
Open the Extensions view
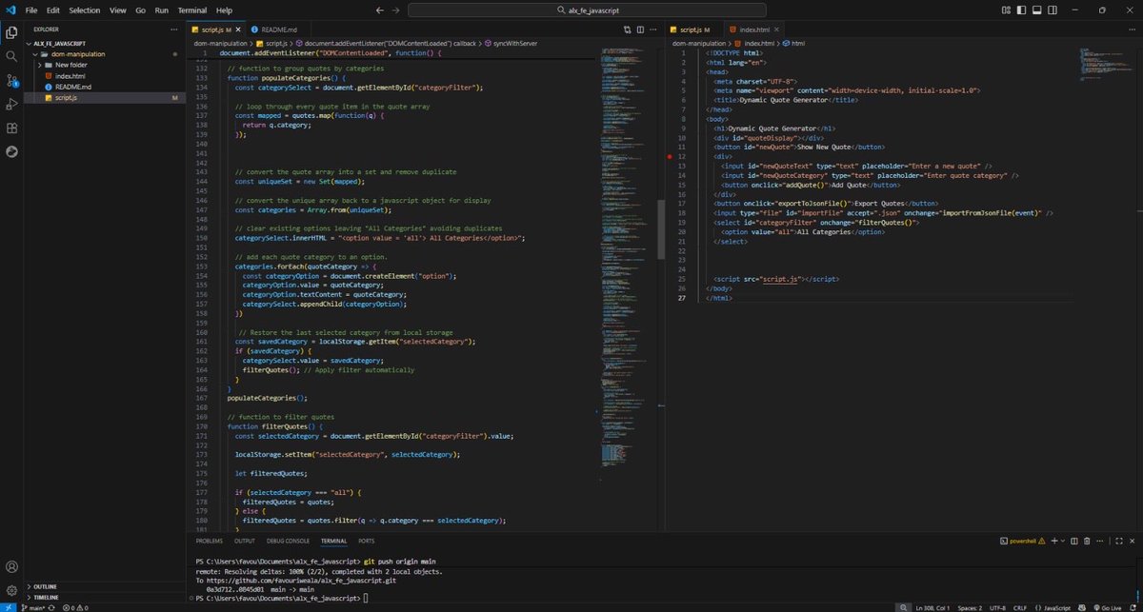point(11,128)
